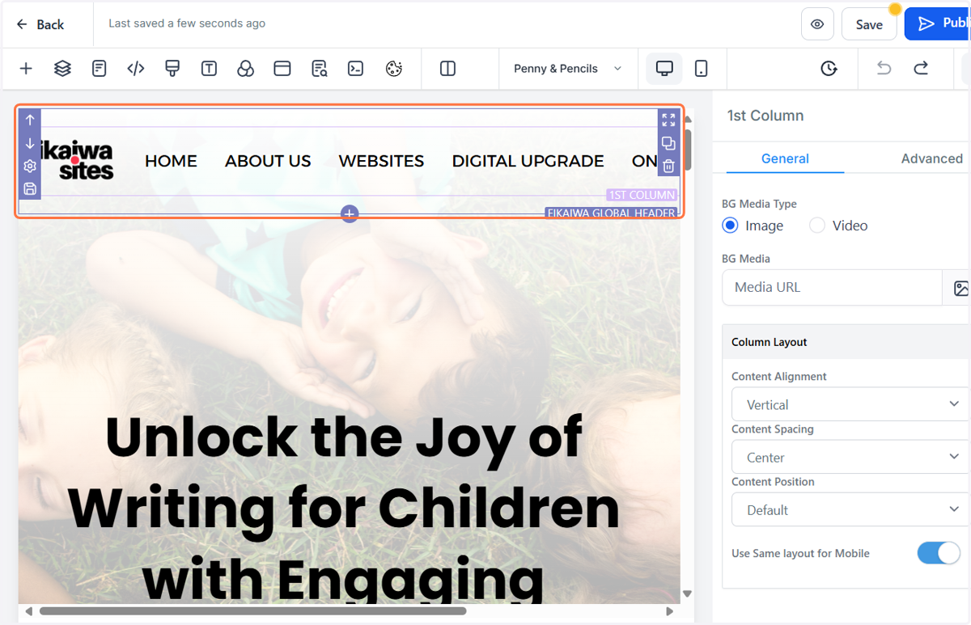Open the cookie consent icon
Screen dimensions: 971x625
coord(393,69)
